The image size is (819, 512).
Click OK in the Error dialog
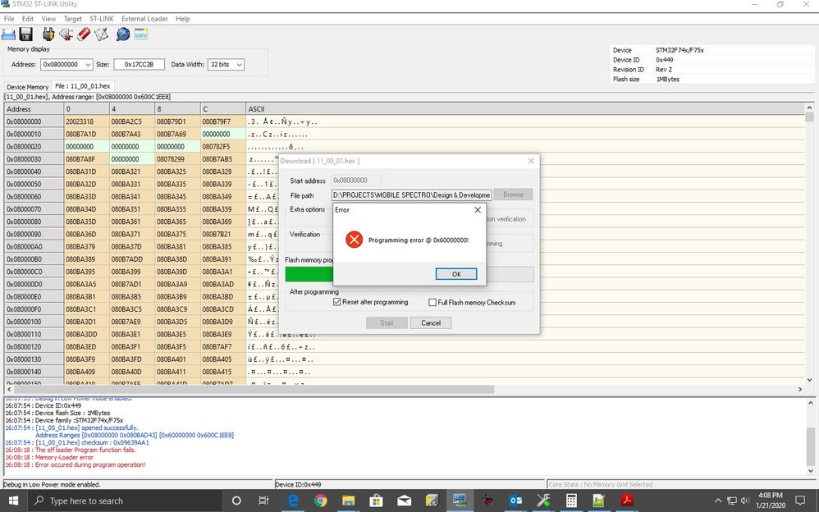click(456, 274)
